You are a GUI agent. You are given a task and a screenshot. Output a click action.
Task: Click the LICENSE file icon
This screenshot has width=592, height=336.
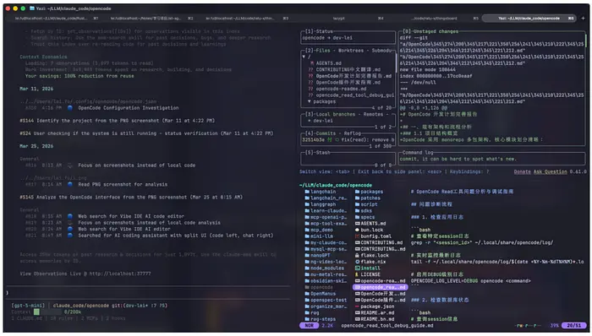click(357, 274)
